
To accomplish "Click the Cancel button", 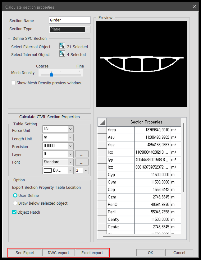I will pos(179,253).
